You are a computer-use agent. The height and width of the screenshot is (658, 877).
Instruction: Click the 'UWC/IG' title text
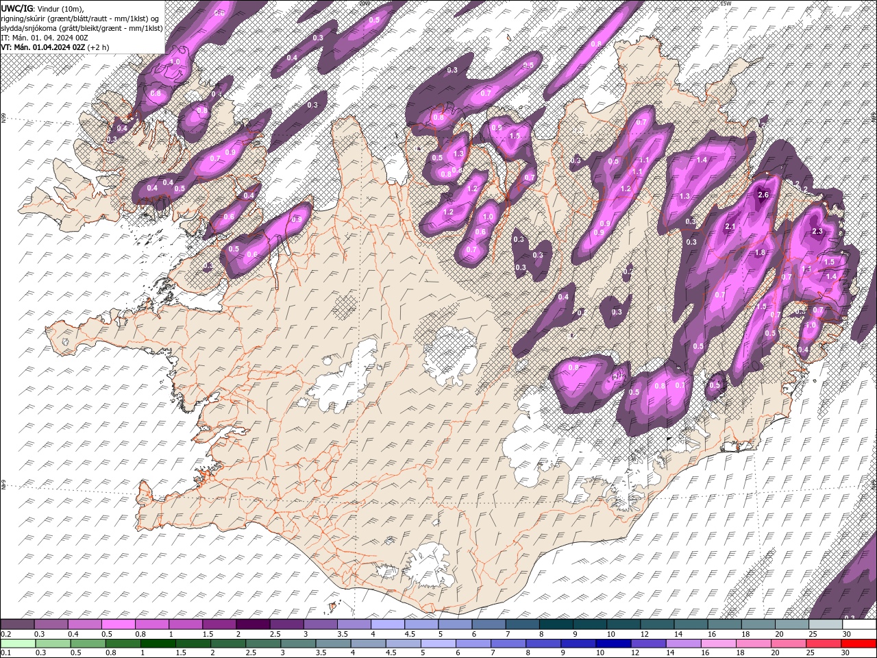point(17,8)
